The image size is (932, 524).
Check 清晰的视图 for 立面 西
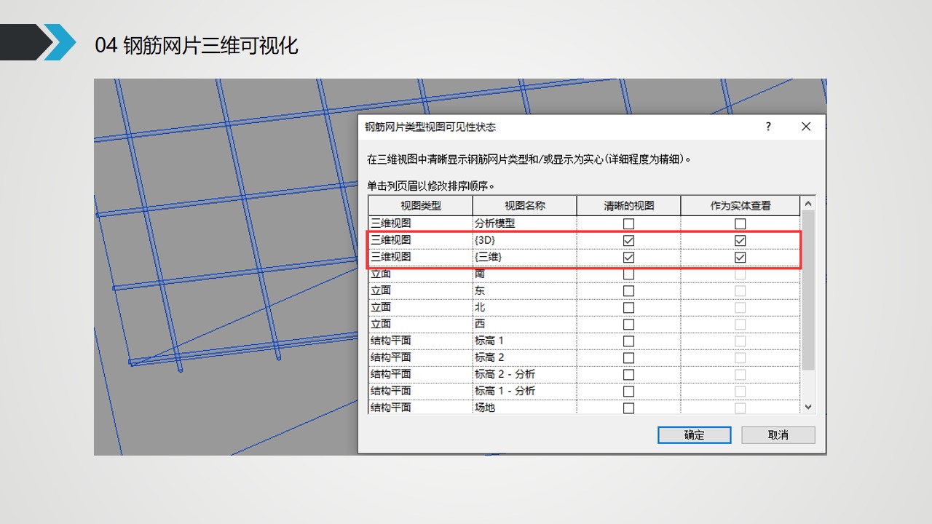(x=629, y=324)
